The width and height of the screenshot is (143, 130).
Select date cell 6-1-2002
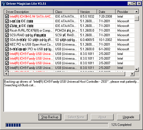coord(104,49)
